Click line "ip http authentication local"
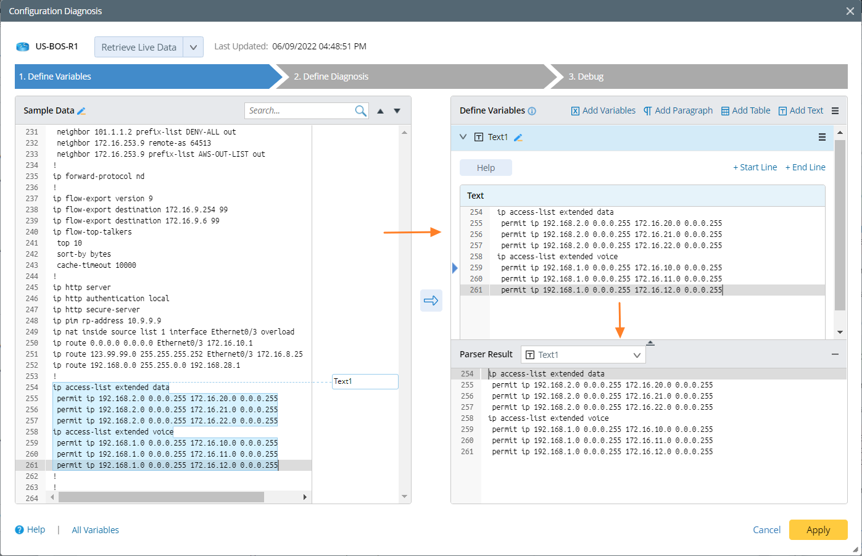The width and height of the screenshot is (862, 556). tap(111, 299)
